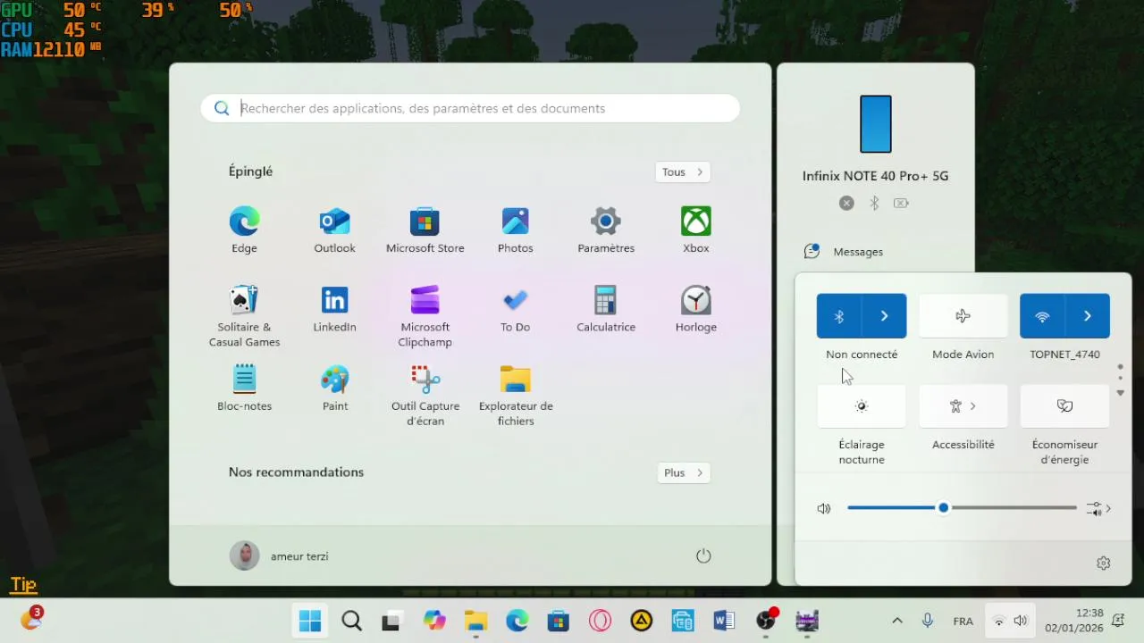Open Paramètres from pinned apps
This screenshot has width=1144, height=643.
point(606,230)
